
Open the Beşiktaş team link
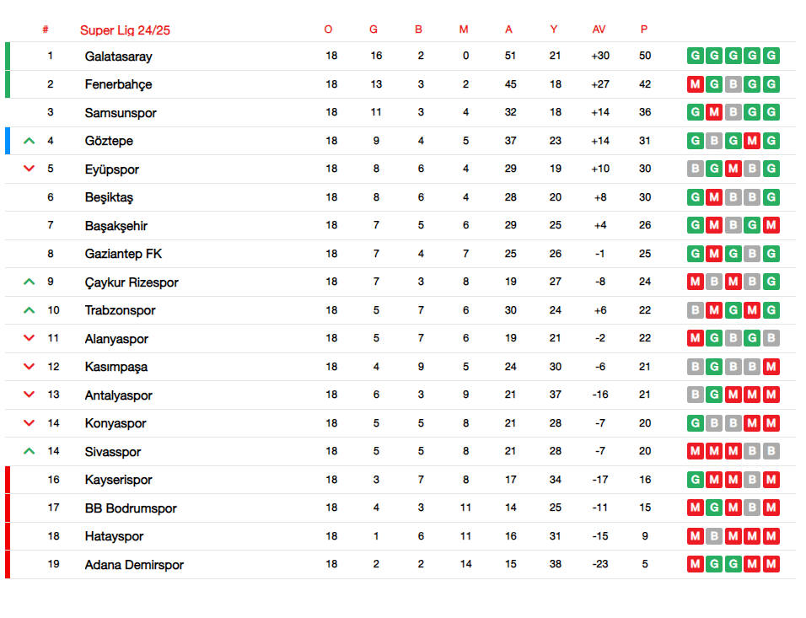click(109, 197)
